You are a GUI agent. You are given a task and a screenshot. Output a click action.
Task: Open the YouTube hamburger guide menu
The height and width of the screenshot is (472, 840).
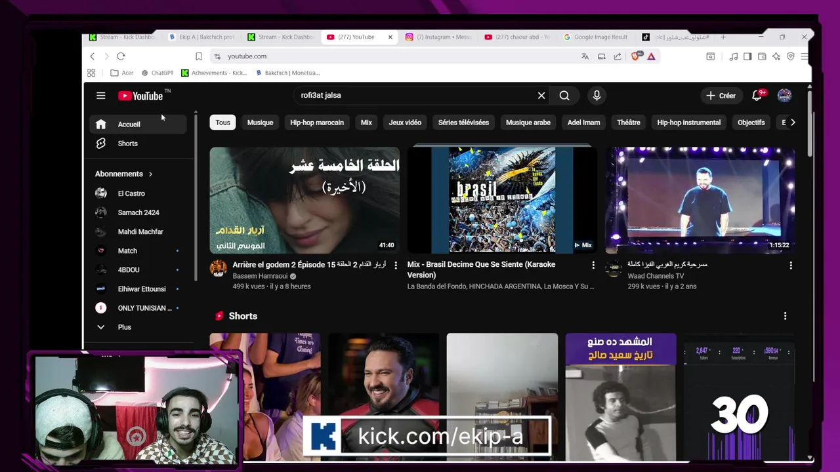pos(100,96)
